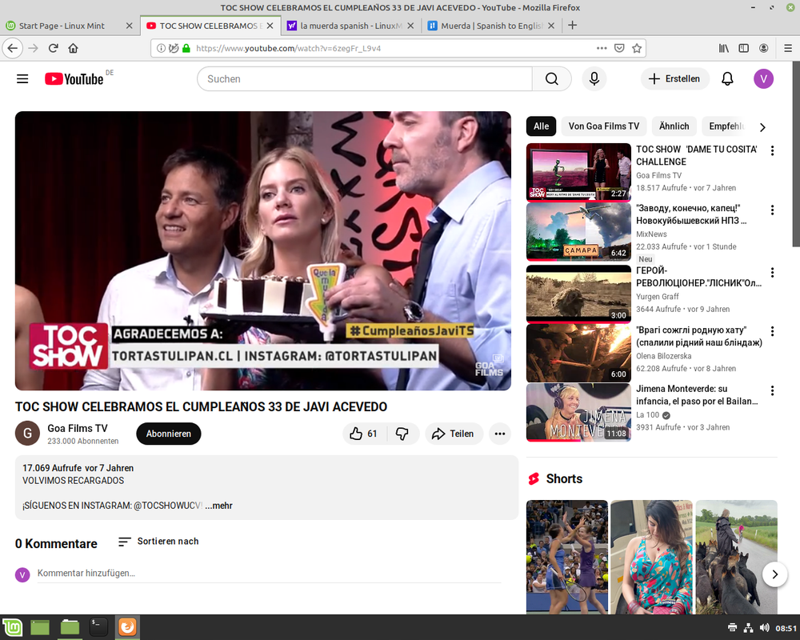Screen dimensions: 800x640
Task: Select the Alle filter chip
Action: click(541, 126)
